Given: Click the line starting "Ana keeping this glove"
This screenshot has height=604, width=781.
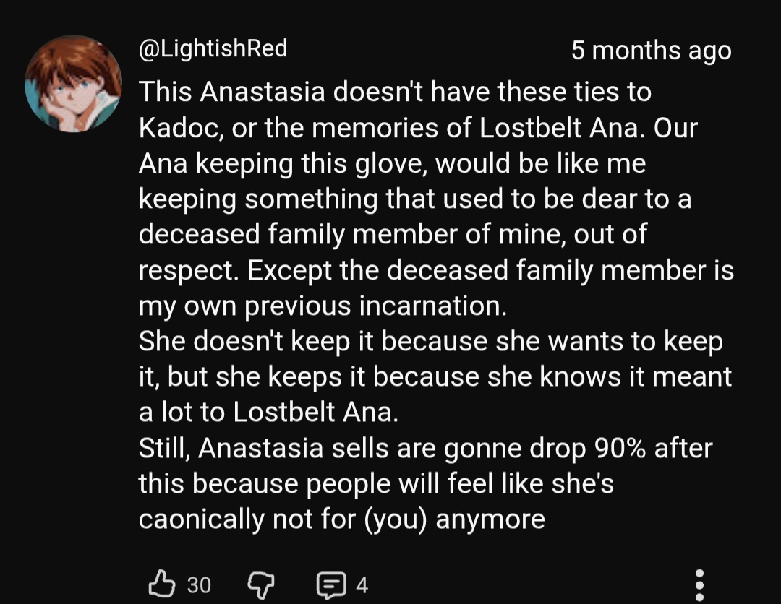Looking at the screenshot, I should pyautogui.click(x=392, y=163).
